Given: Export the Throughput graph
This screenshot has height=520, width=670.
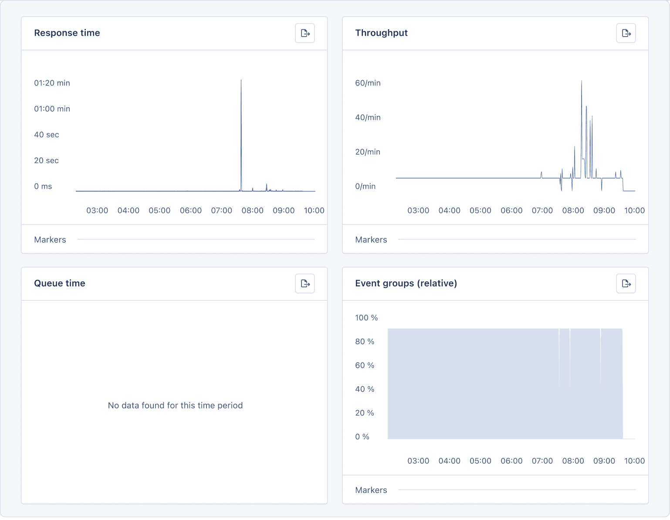Looking at the screenshot, I should 626,33.
